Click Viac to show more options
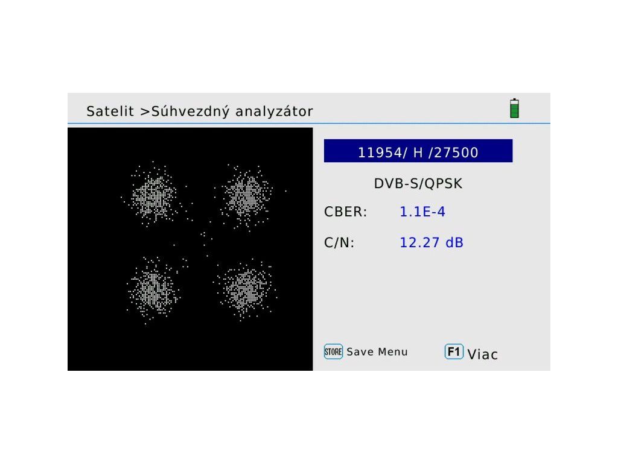 (482, 354)
